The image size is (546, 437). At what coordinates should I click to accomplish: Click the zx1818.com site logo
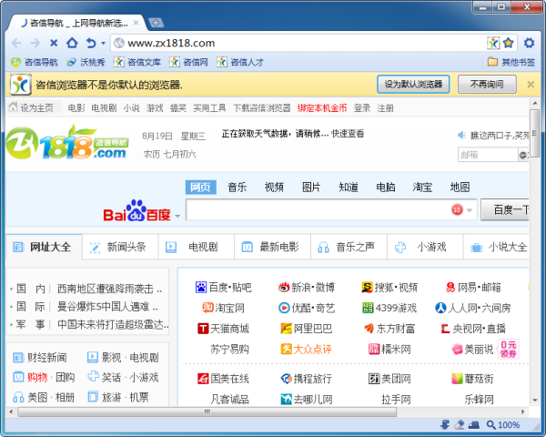67,143
